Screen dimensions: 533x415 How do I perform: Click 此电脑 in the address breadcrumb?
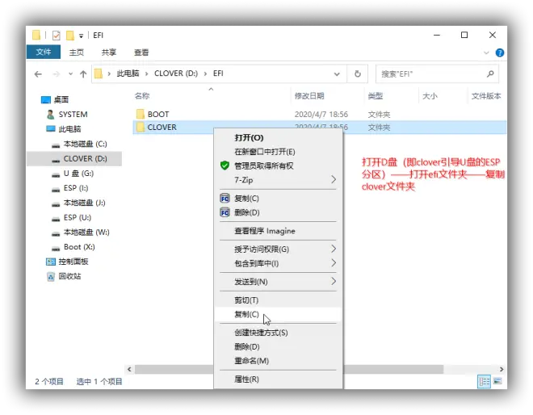coord(128,73)
